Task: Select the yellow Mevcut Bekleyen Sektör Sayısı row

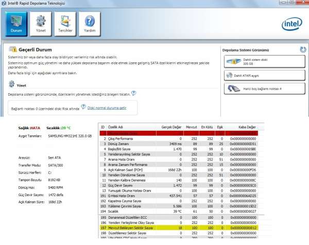Action: point(179,228)
